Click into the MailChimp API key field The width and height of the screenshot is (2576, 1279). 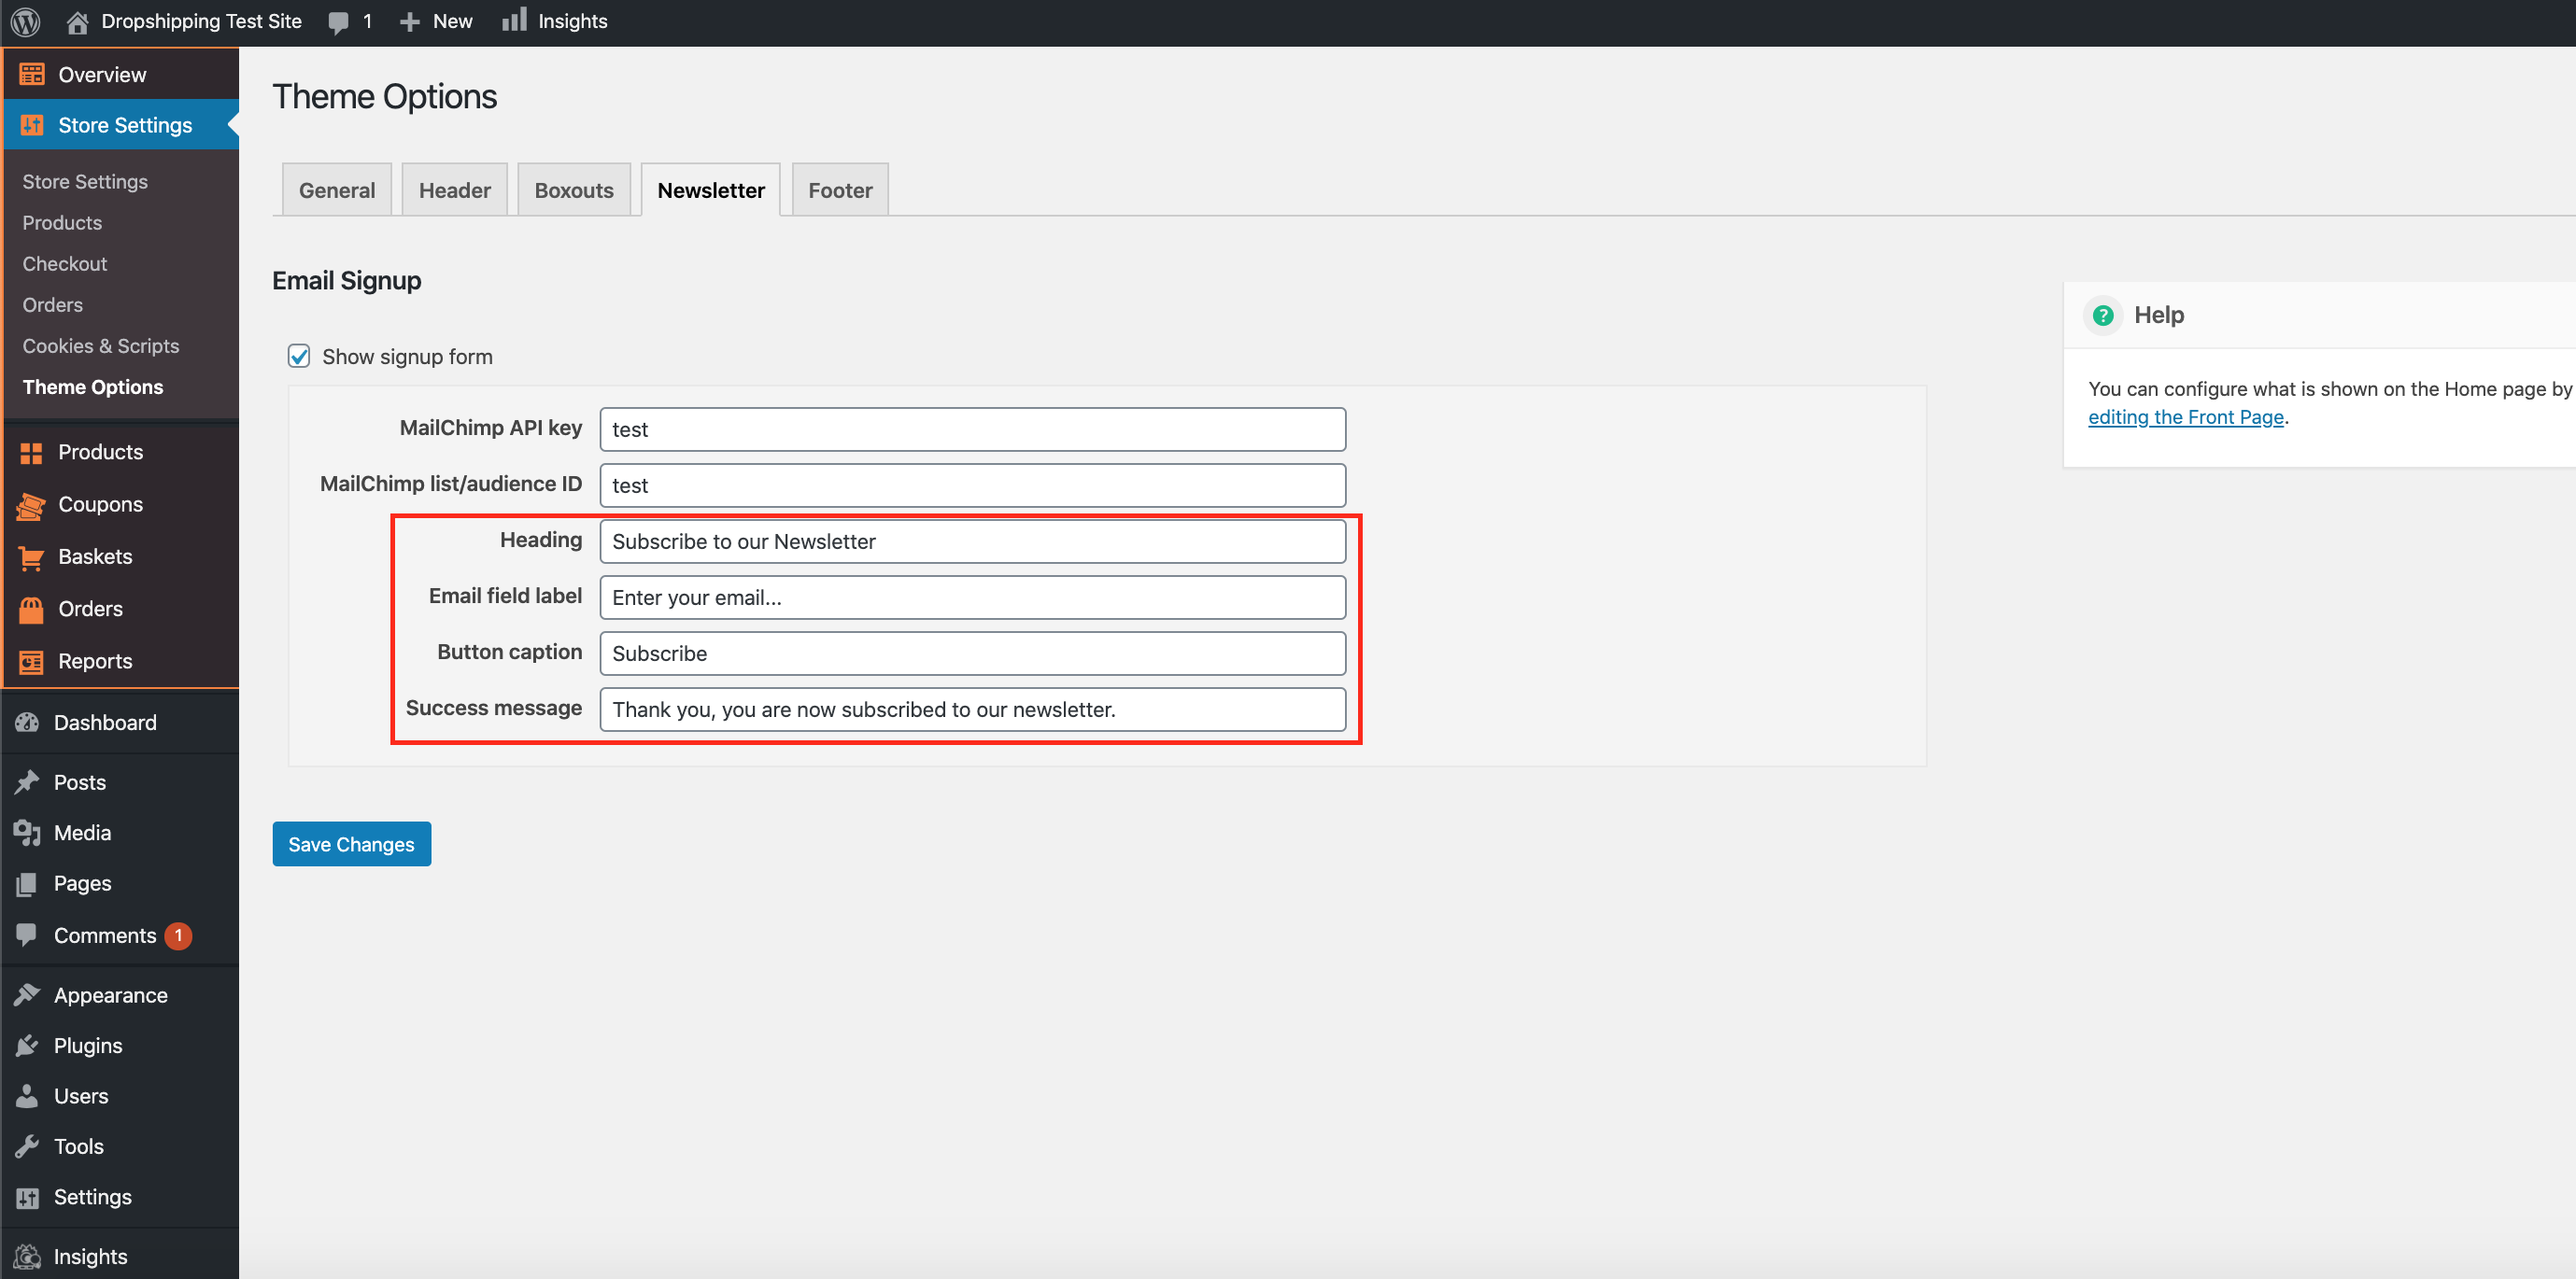(972, 429)
